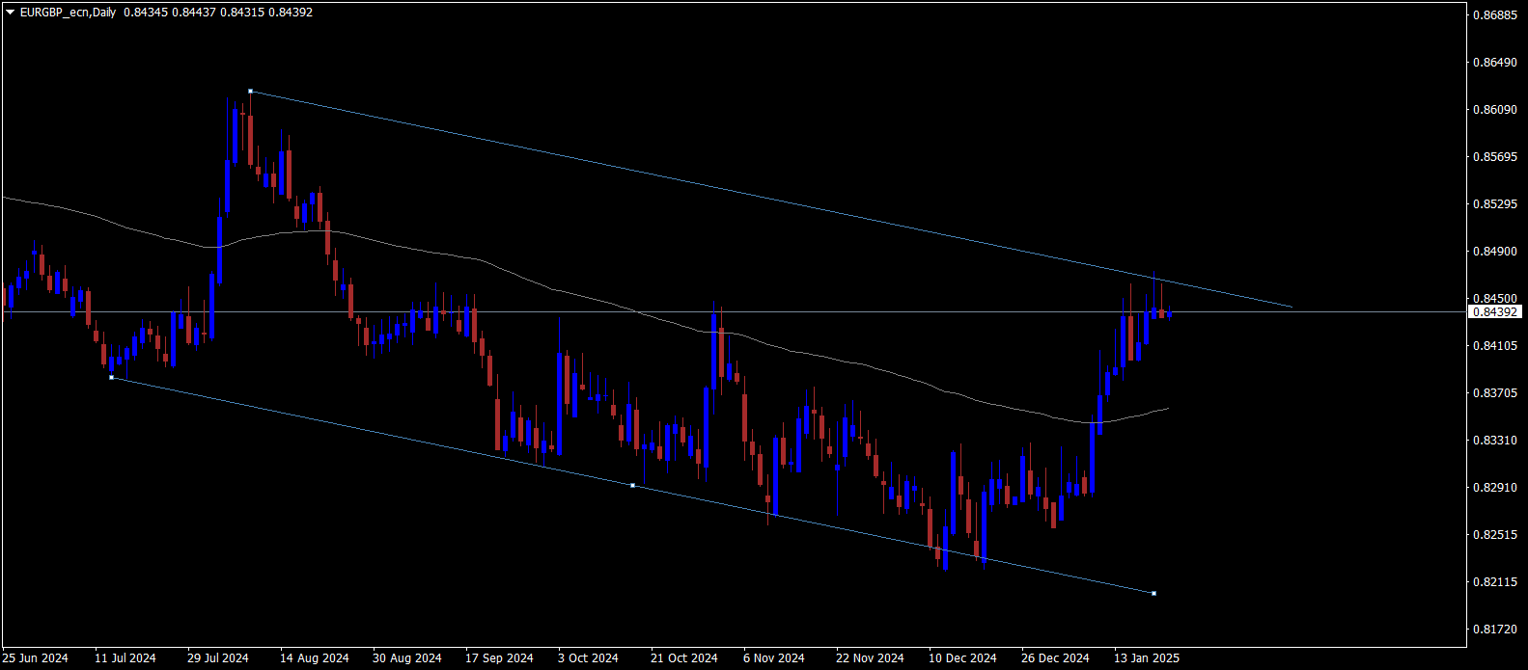Viewport: 1528px width, 670px height.
Task: Click the 17 Sep 2024 date label
Action: click(499, 658)
